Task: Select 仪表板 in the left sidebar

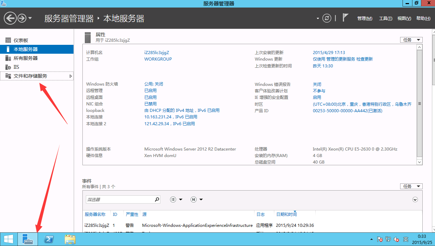Action: point(21,40)
